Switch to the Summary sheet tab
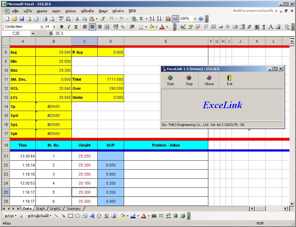Viewport: 296px width, 227px height. pyautogui.click(x=74, y=208)
